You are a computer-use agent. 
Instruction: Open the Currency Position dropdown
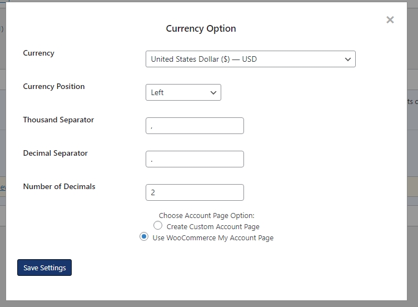pyautogui.click(x=183, y=93)
